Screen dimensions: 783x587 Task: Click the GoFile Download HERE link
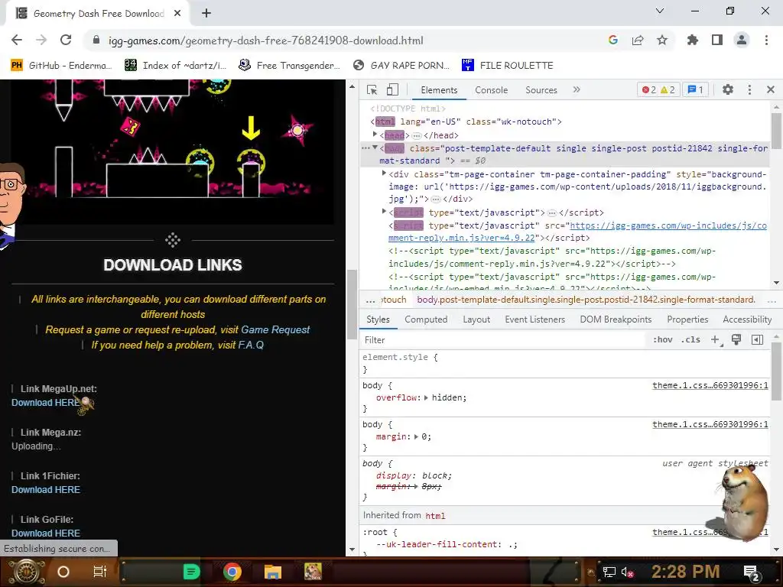[x=45, y=533]
